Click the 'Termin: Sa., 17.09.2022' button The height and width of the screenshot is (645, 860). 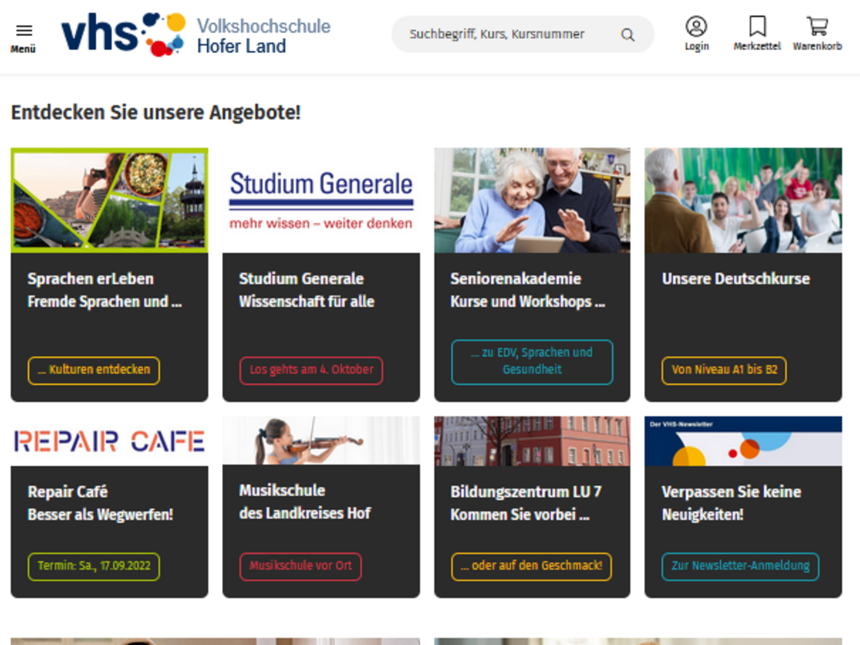click(94, 566)
